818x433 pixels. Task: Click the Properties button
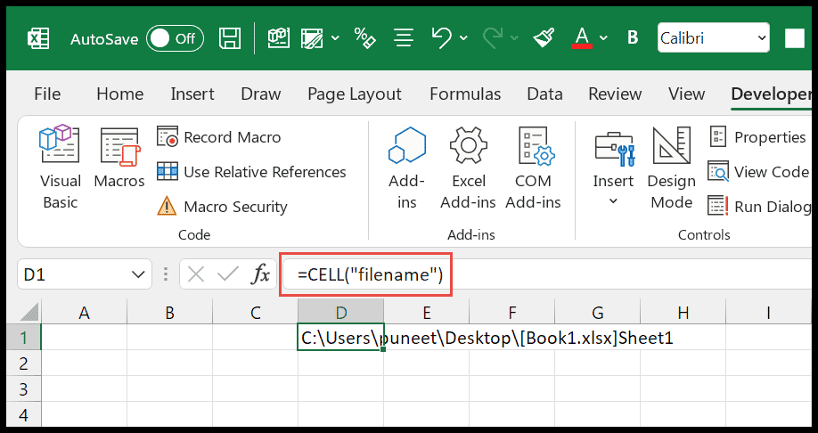(758, 137)
